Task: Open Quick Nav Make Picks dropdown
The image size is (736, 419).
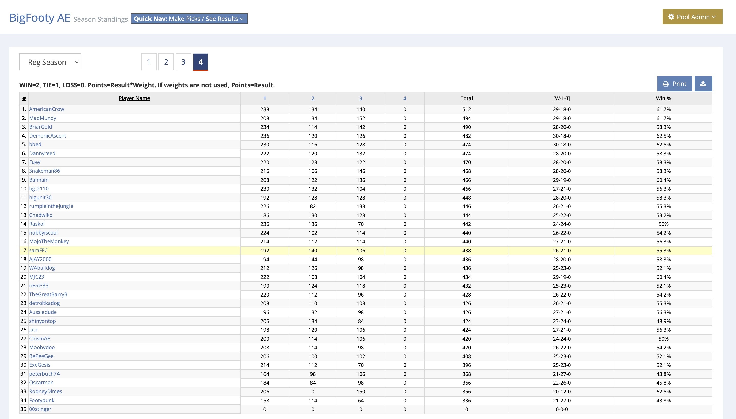Action: coord(189,19)
